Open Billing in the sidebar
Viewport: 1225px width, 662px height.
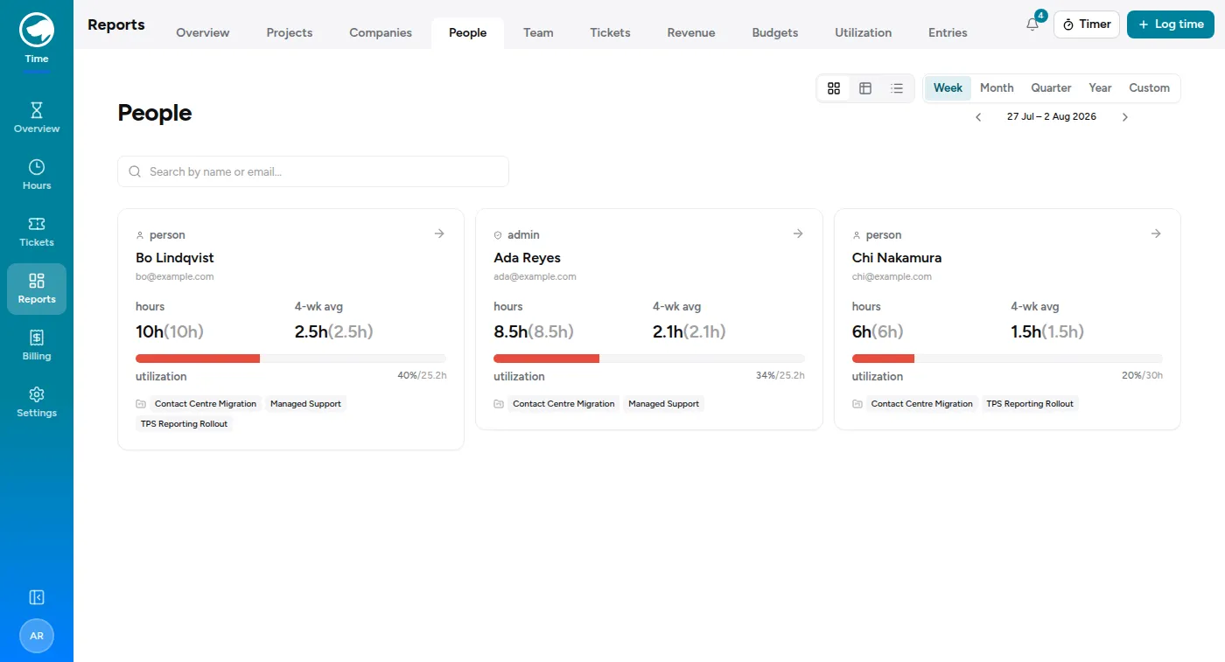click(x=37, y=345)
